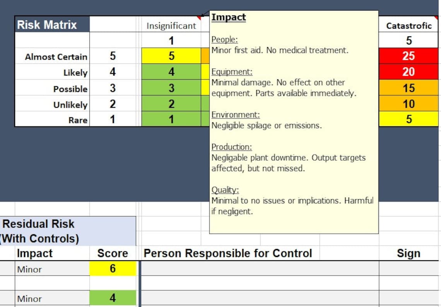
Task: Click the yellow cell scoring 5 under Catastrofic
Action: pos(409,119)
